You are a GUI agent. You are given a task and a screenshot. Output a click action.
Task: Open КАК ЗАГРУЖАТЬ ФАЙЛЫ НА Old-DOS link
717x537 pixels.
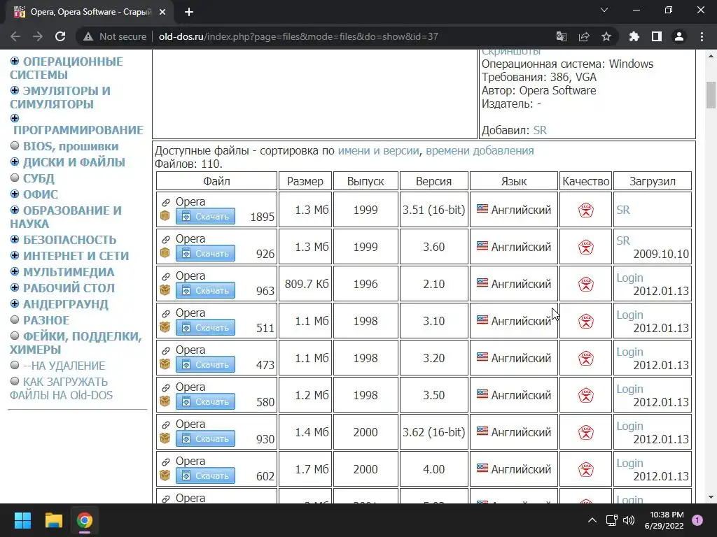point(62,389)
